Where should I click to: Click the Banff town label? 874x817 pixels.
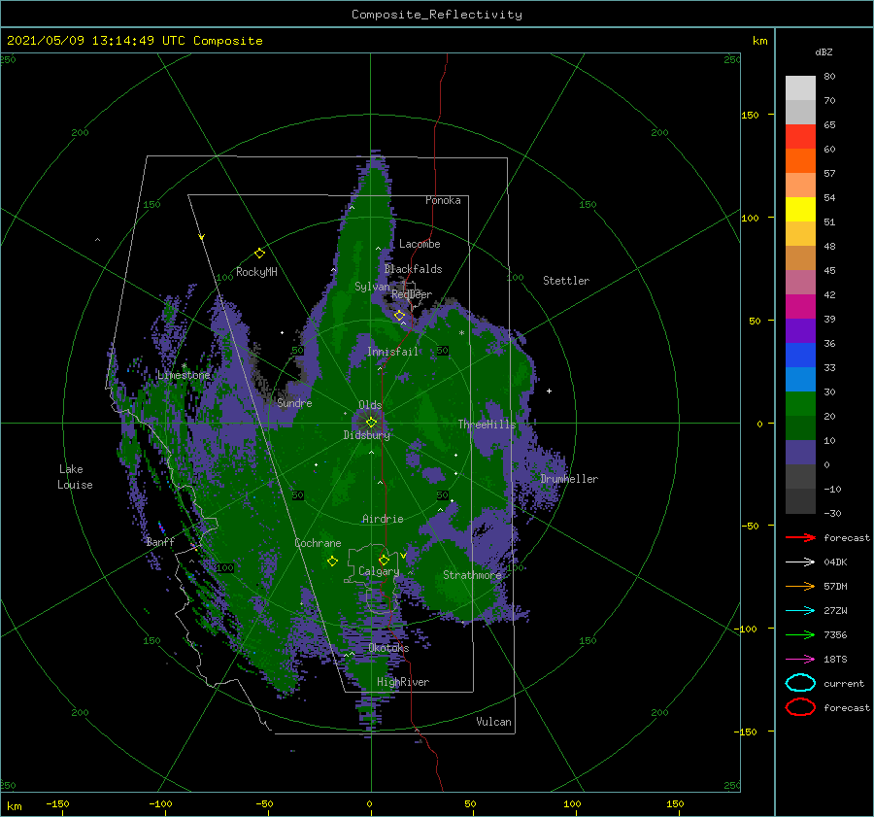pos(160,541)
